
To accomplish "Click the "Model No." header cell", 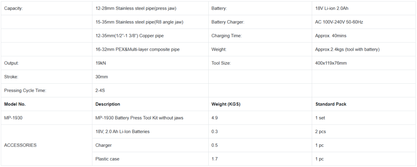I will (x=15, y=104).
